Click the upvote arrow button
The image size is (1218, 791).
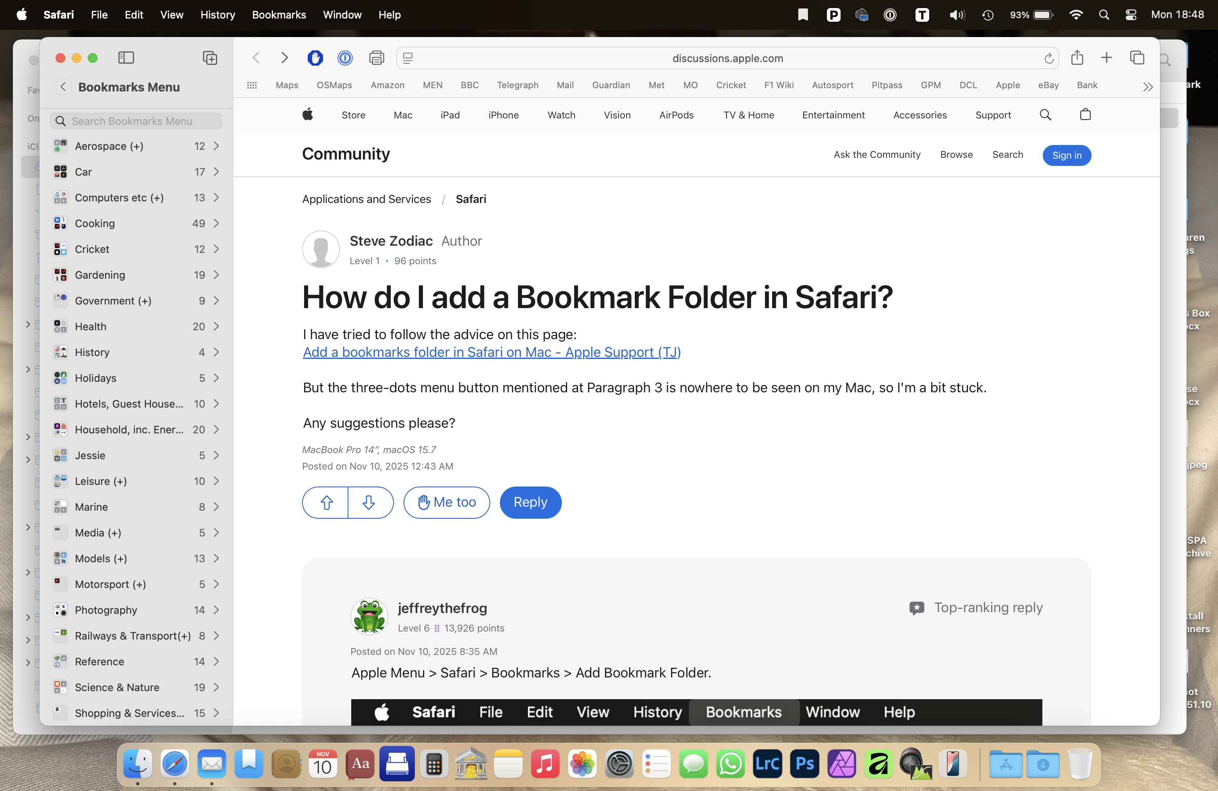coord(326,503)
